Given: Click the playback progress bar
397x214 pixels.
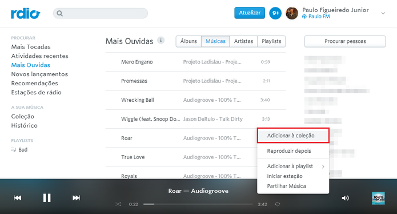Looking at the screenshot, I should (x=198, y=204).
